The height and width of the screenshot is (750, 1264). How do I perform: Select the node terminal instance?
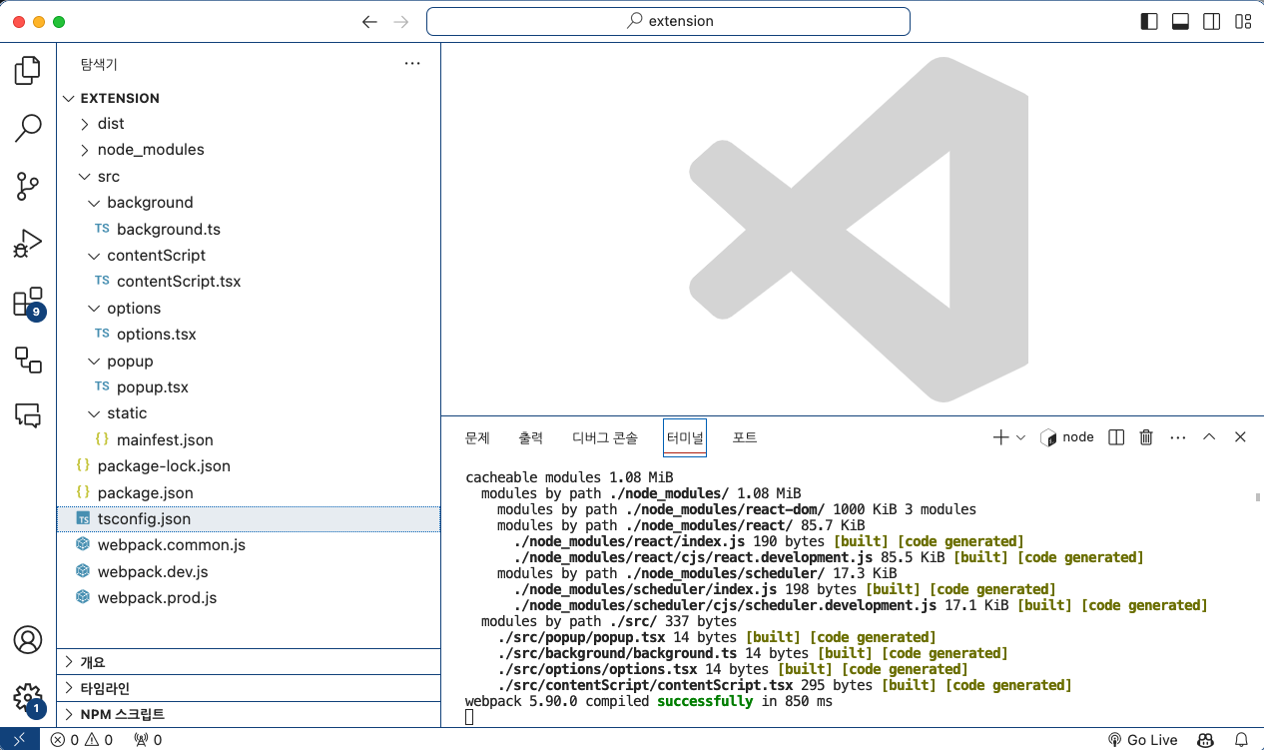click(1067, 437)
